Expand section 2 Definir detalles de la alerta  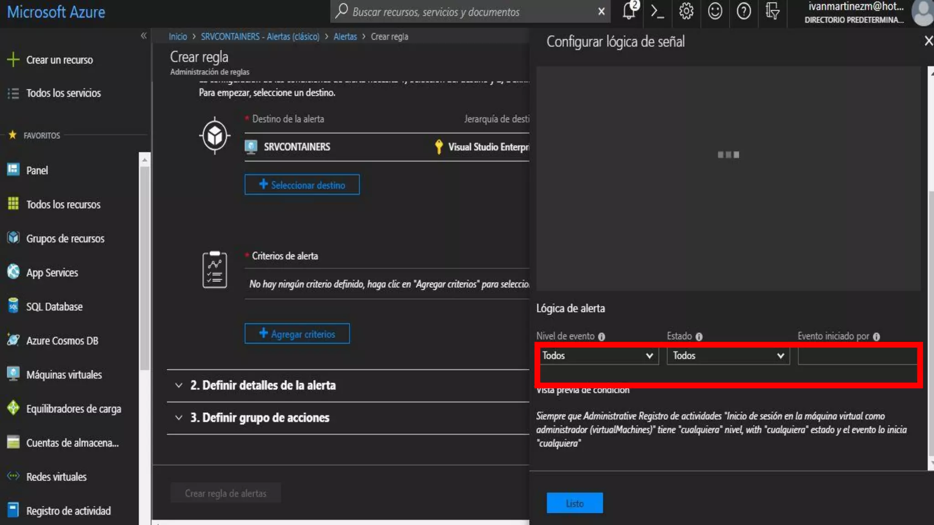tap(263, 386)
